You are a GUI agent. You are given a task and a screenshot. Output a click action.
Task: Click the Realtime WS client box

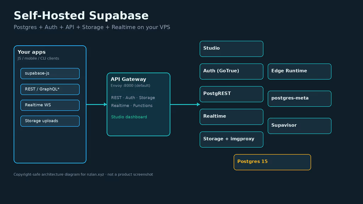click(50, 105)
